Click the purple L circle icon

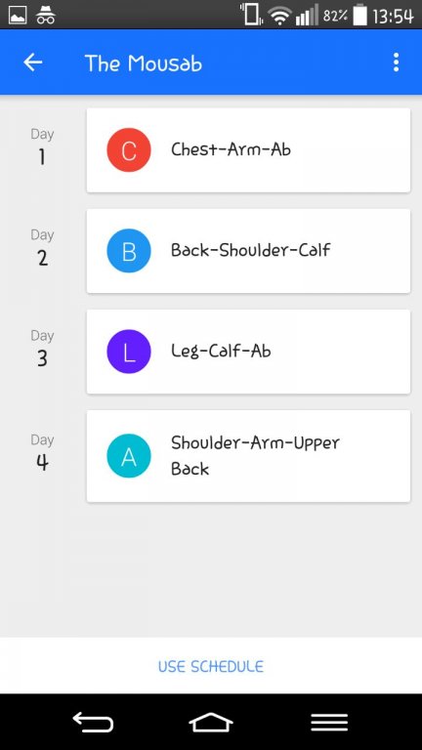tap(129, 352)
